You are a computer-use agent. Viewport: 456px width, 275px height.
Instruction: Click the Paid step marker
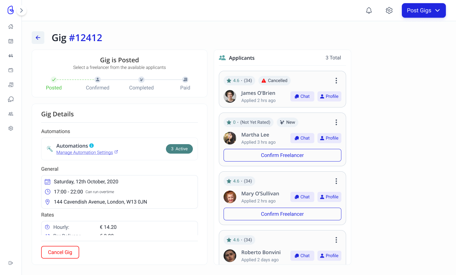pyautogui.click(x=185, y=80)
